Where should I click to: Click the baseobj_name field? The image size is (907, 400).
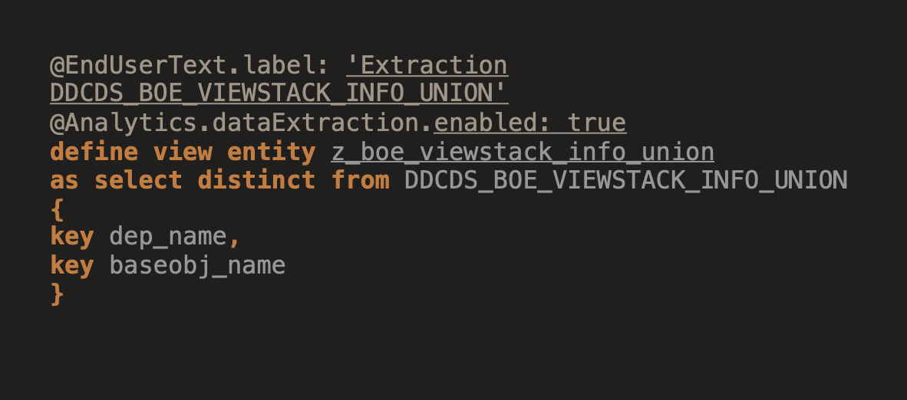tap(197, 266)
